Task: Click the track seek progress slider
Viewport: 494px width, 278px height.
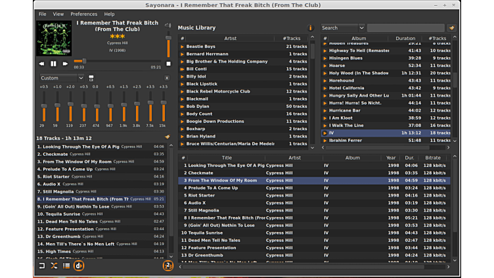Action: coord(117,61)
